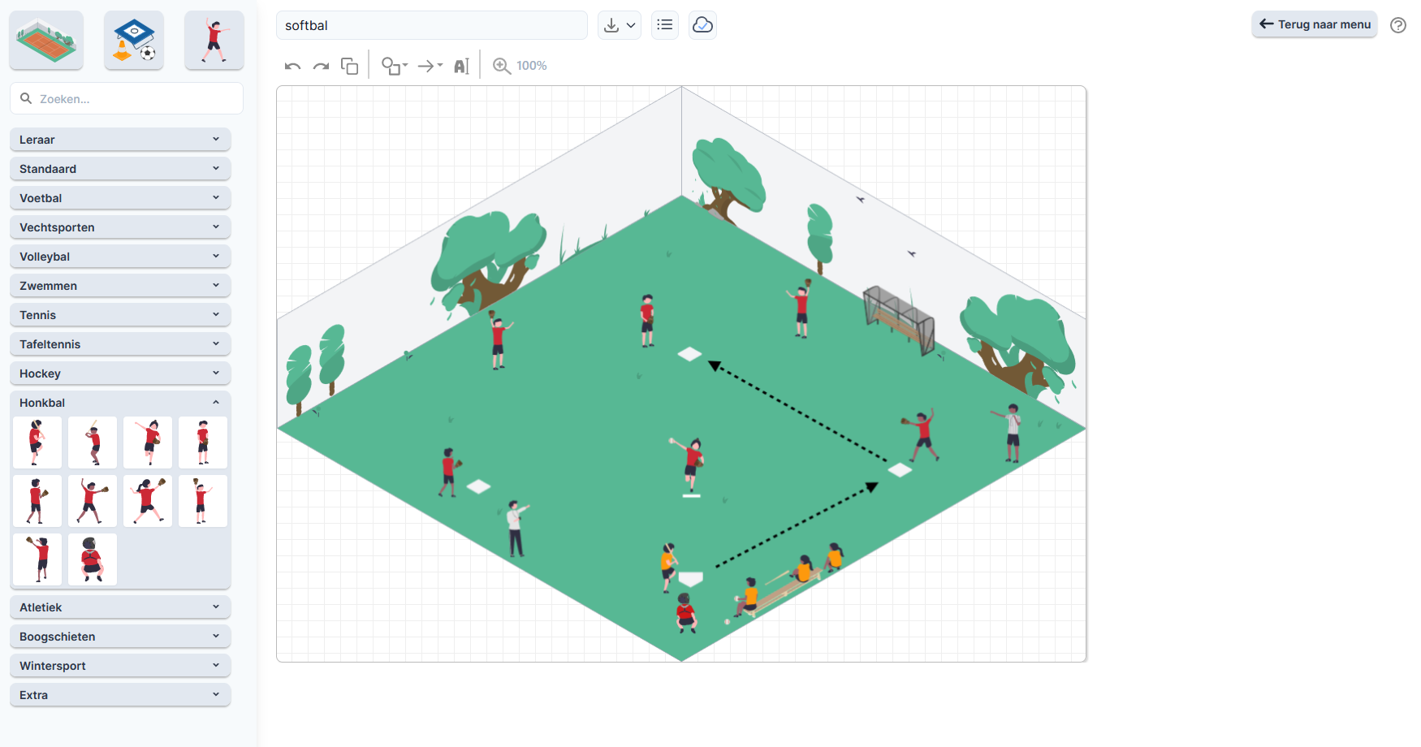Select the text tool icon
The image size is (1421, 747).
tap(461, 66)
